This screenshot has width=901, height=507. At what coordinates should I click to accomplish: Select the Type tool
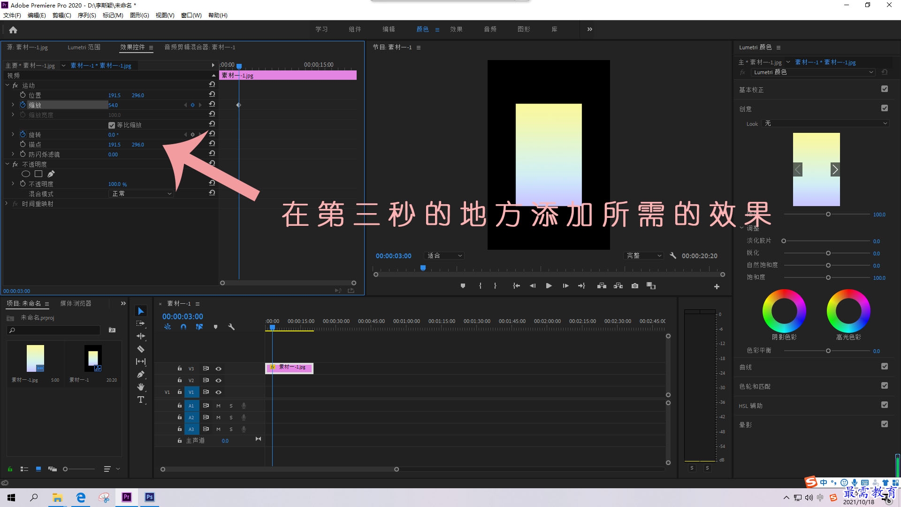[141, 399]
